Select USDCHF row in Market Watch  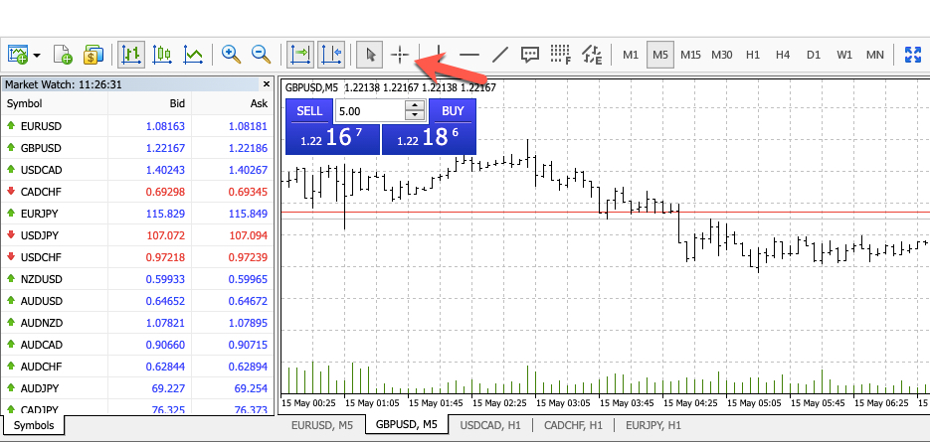pos(137,257)
